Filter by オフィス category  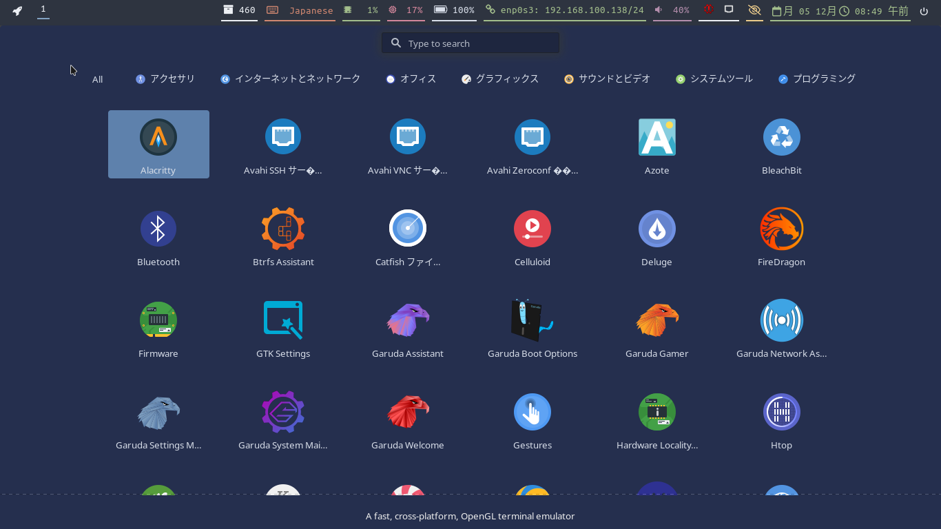point(411,79)
